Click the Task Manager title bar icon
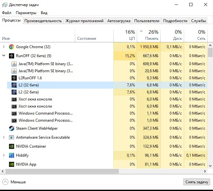213x191 pixels. point(4,5)
